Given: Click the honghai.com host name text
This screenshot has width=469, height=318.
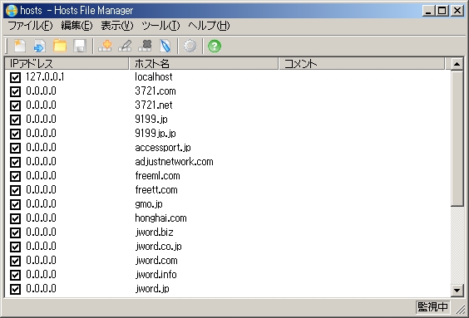Looking at the screenshot, I should (160, 218).
